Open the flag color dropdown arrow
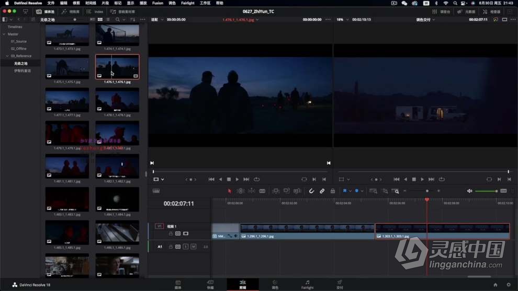The height and width of the screenshot is (291, 518). click(x=350, y=191)
